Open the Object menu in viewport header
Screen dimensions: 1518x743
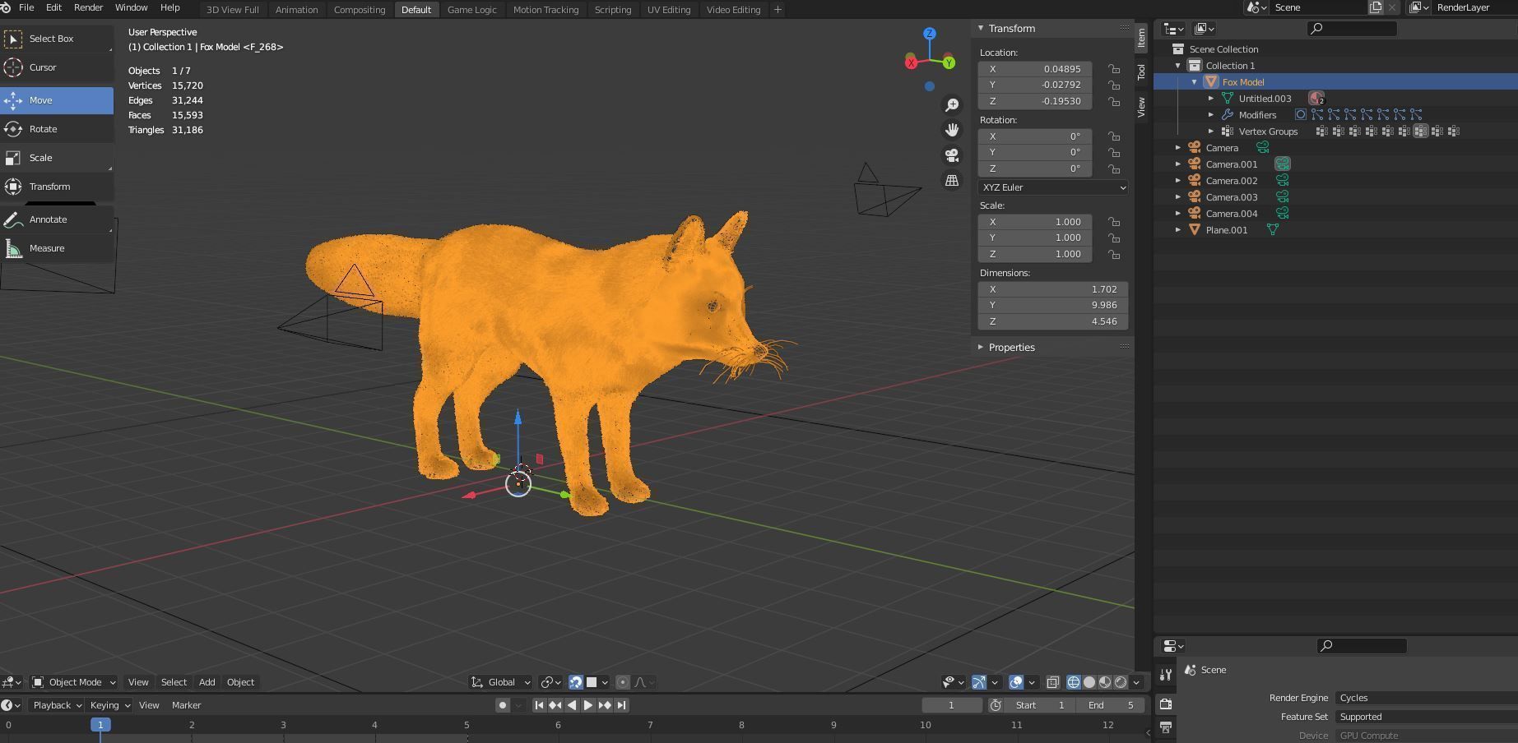(x=240, y=682)
